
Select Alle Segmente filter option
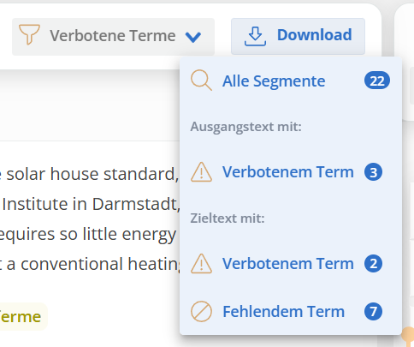[x=291, y=81]
